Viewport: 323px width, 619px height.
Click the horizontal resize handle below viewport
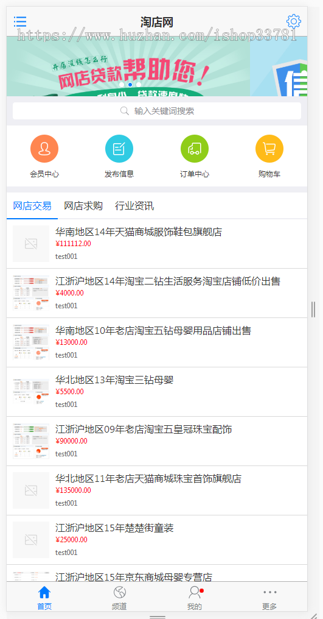coord(157,617)
